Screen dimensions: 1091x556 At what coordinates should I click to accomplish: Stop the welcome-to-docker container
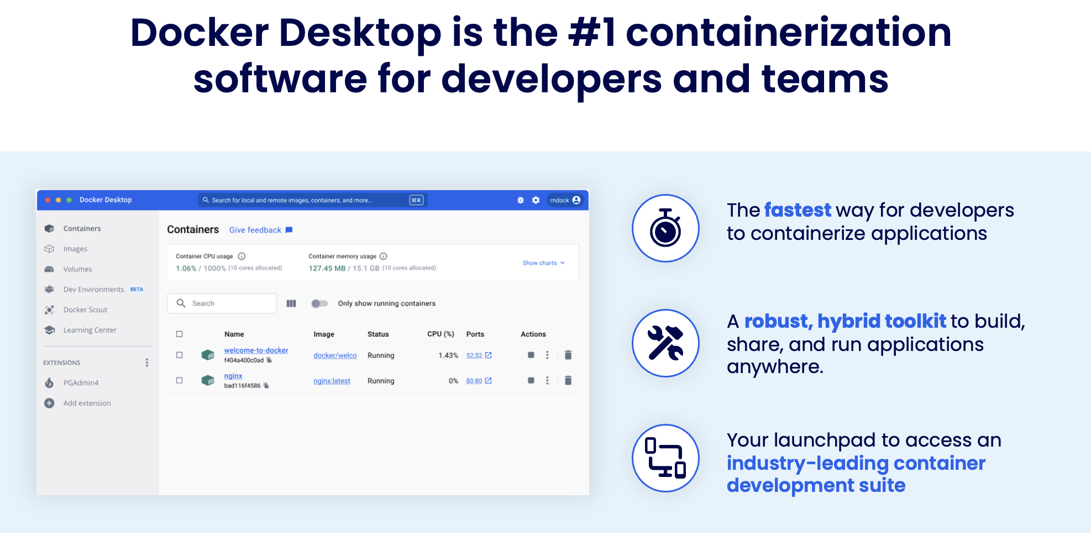531,355
